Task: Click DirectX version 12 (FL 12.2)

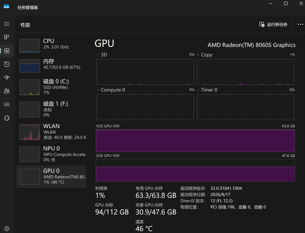Action: click(x=222, y=201)
